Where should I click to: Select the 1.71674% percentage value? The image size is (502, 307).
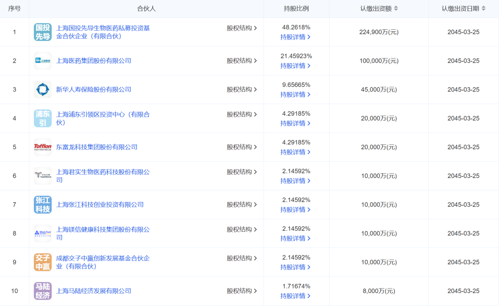click(x=296, y=287)
